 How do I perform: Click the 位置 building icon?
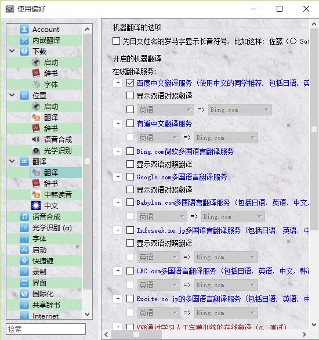pyautogui.click(x=24, y=95)
